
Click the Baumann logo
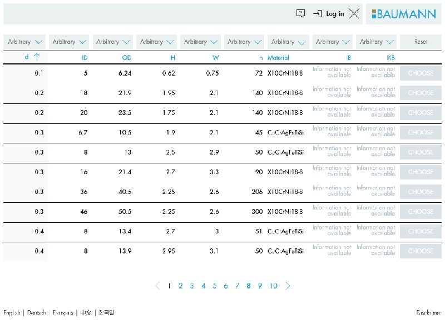[x=404, y=14]
